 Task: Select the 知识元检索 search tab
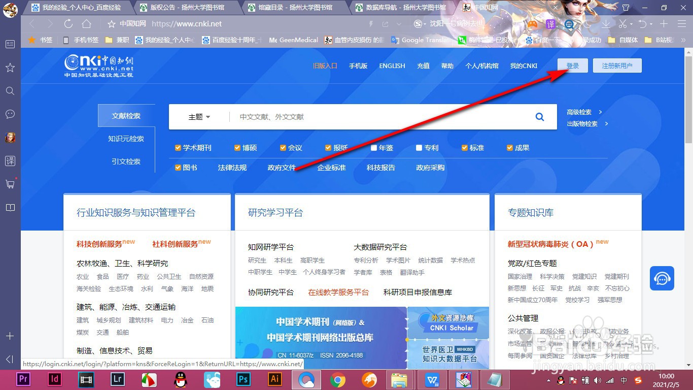pyautogui.click(x=126, y=139)
